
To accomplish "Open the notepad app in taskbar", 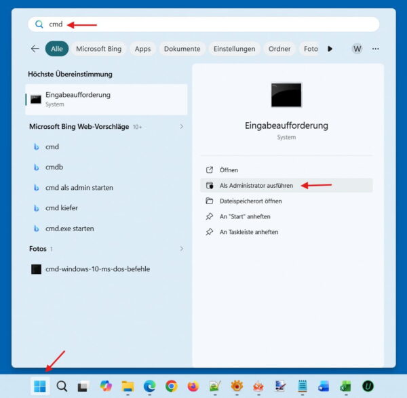I will point(303,386).
